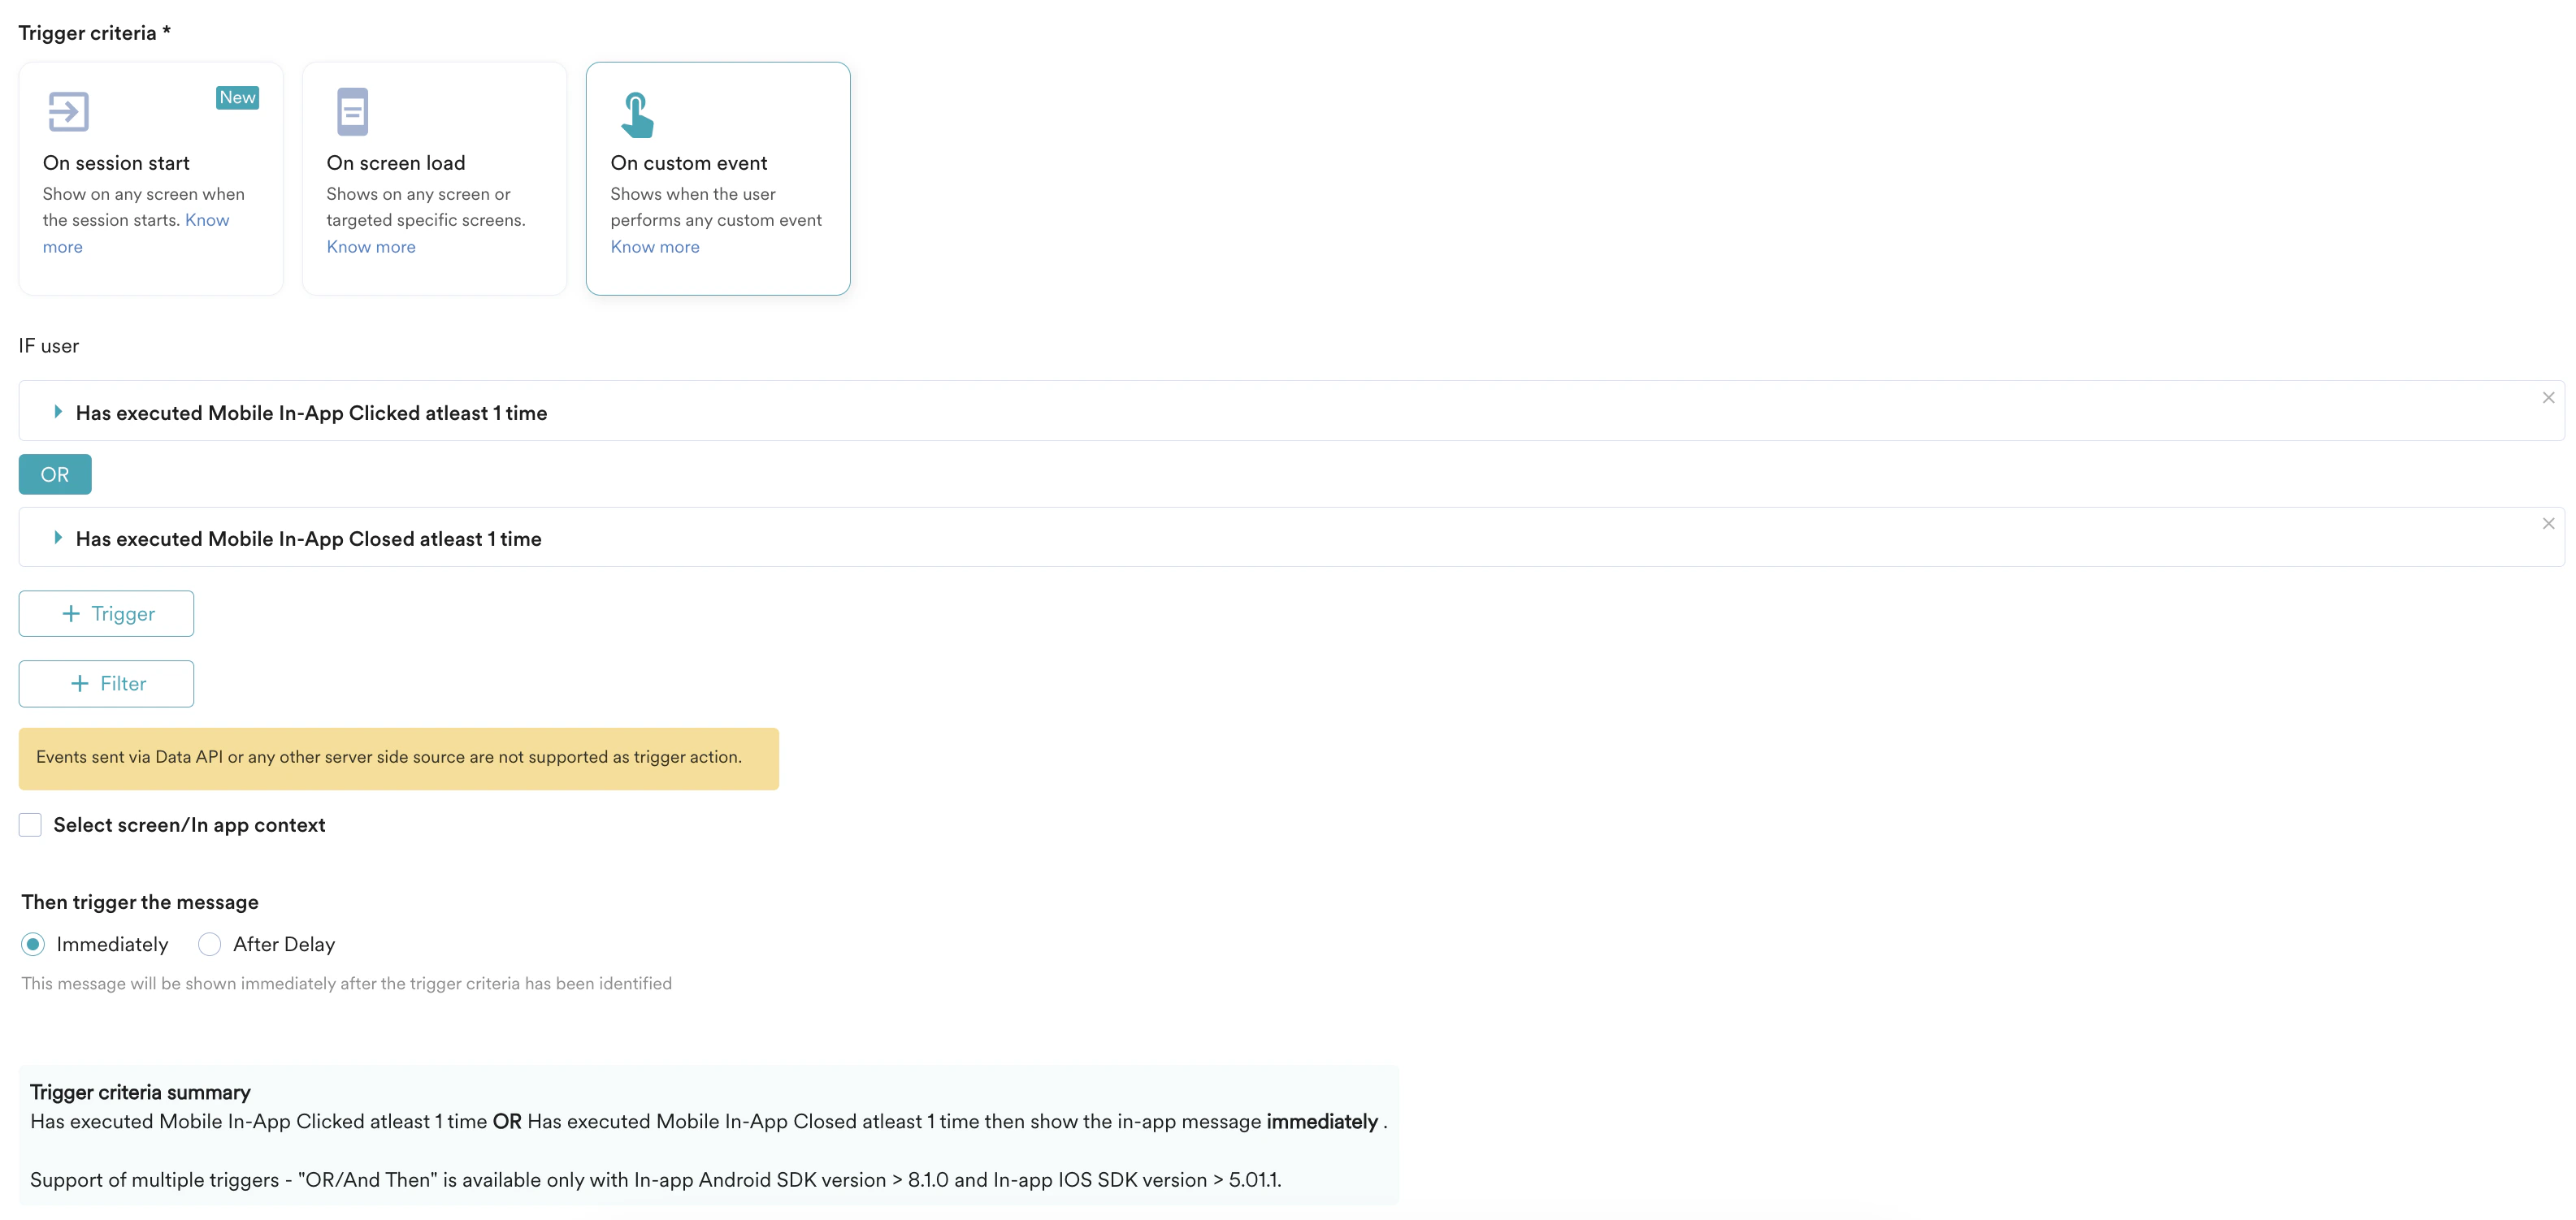The height and width of the screenshot is (1220, 2576).
Task: Select the After Delay radio button
Action: (209, 944)
